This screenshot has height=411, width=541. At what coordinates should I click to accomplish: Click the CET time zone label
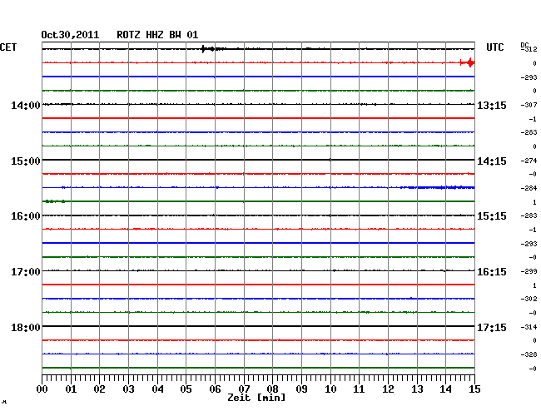8,47
